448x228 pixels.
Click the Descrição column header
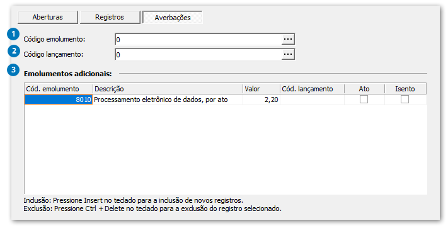168,89
